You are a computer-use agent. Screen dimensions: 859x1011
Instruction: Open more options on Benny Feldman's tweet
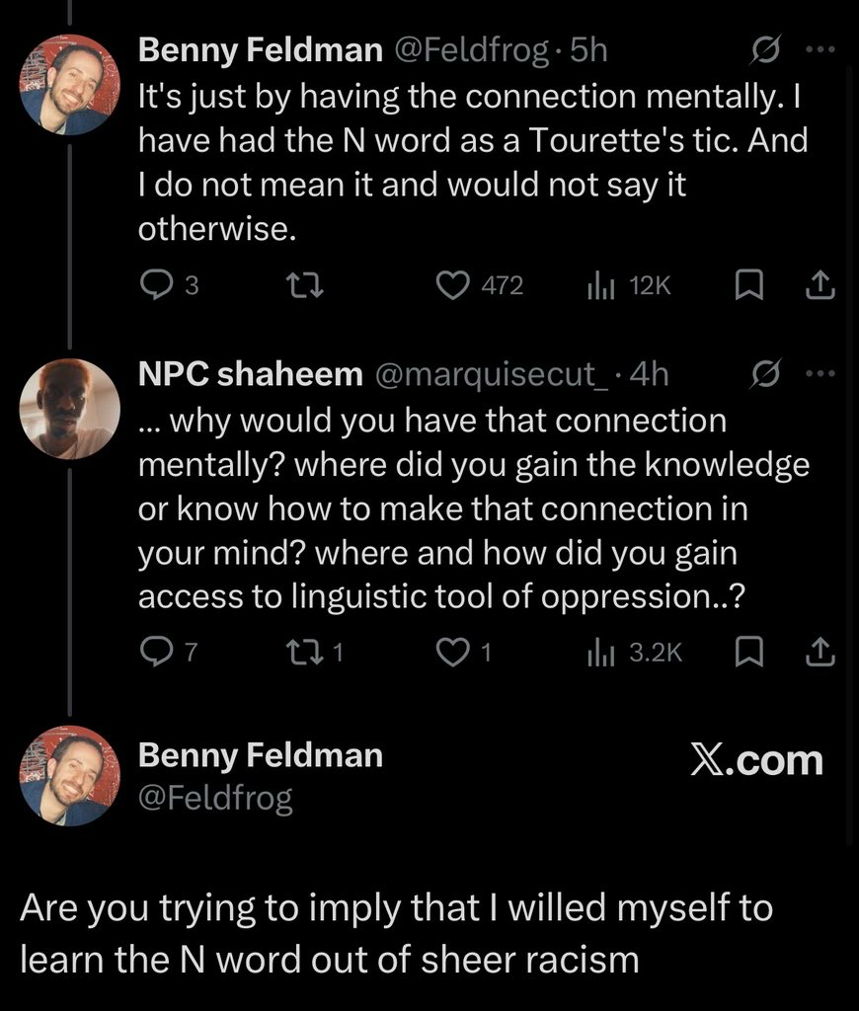pos(821,47)
